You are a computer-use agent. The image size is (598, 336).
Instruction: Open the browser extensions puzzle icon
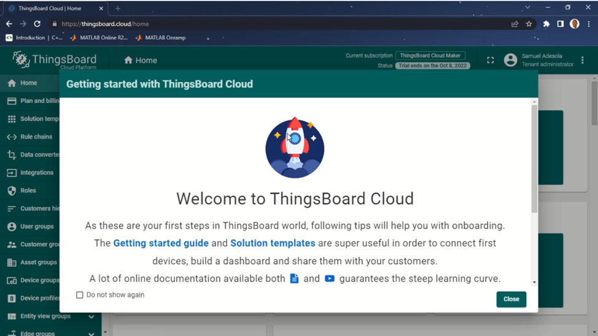click(546, 24)
